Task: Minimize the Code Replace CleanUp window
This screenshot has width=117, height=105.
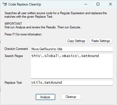Action: (86, 4)
